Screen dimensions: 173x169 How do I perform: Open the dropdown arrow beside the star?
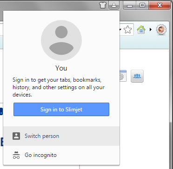120,30
